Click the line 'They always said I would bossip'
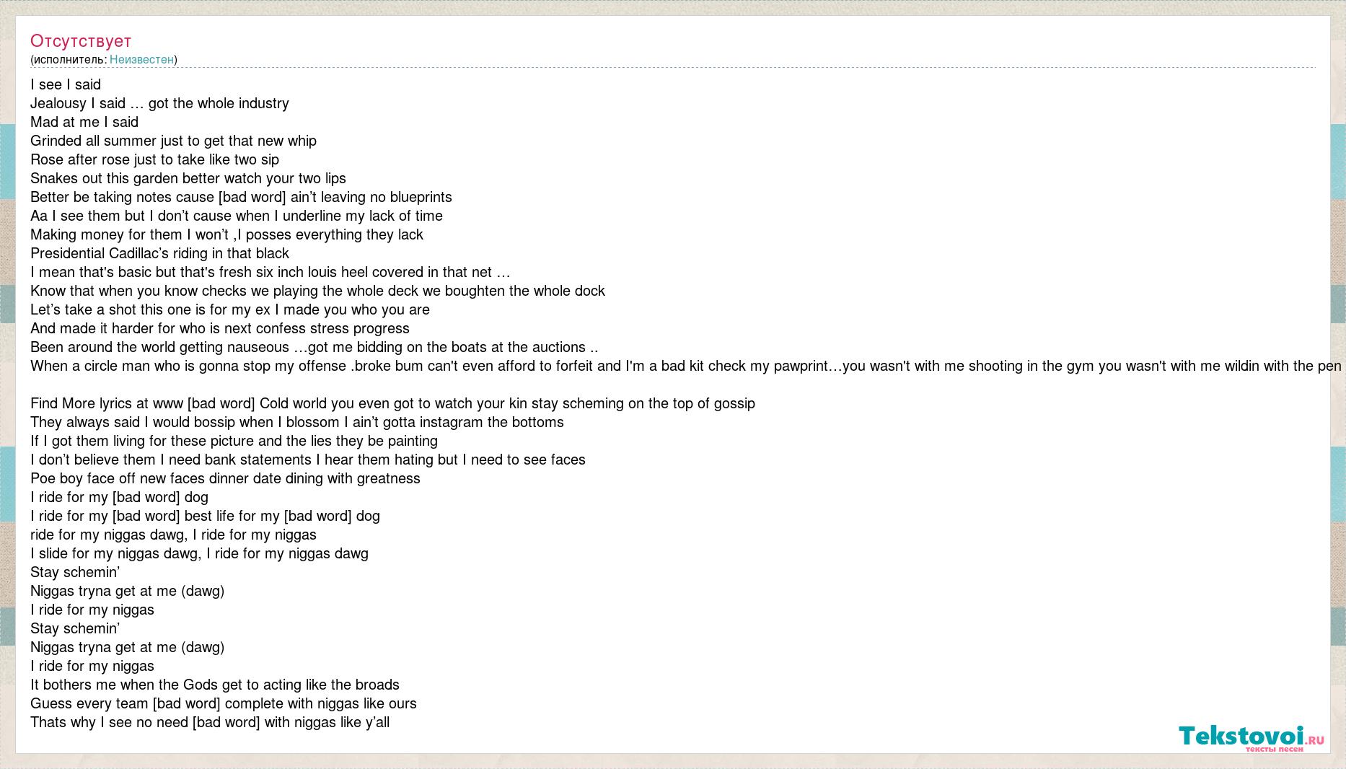Viewport: 1346px width, 769px height. (297, 422)
